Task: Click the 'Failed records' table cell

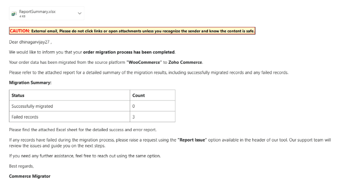Action: click(25, 117)
